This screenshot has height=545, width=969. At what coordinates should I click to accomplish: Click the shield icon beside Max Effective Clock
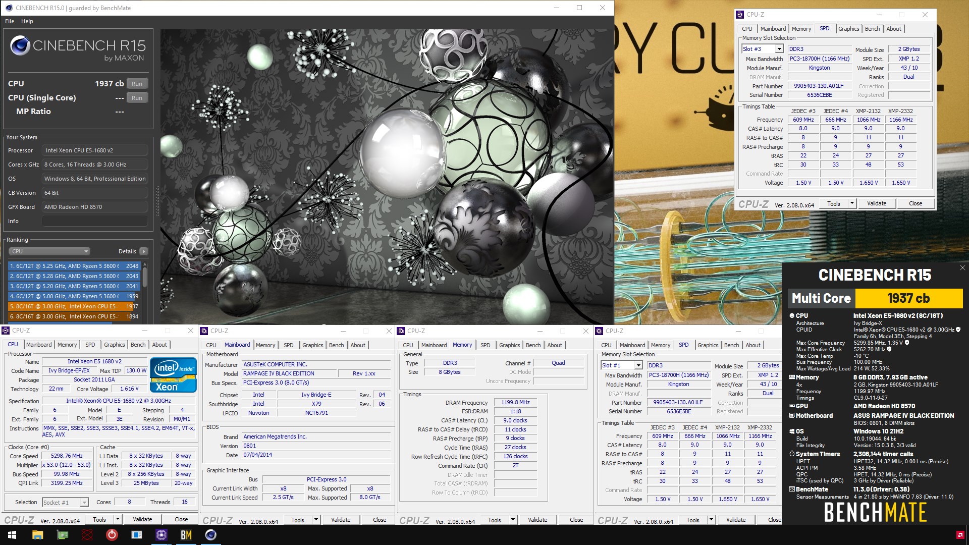(x=889, y=349)
